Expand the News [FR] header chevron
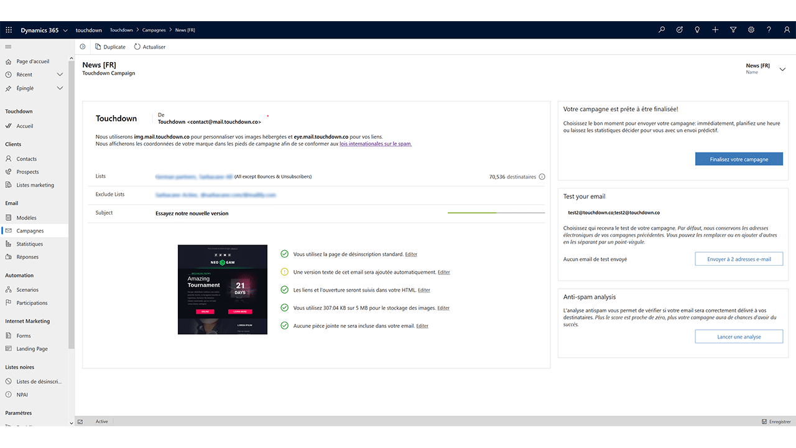The height and width of the screenshot is (448, 796). click(782, 69)
